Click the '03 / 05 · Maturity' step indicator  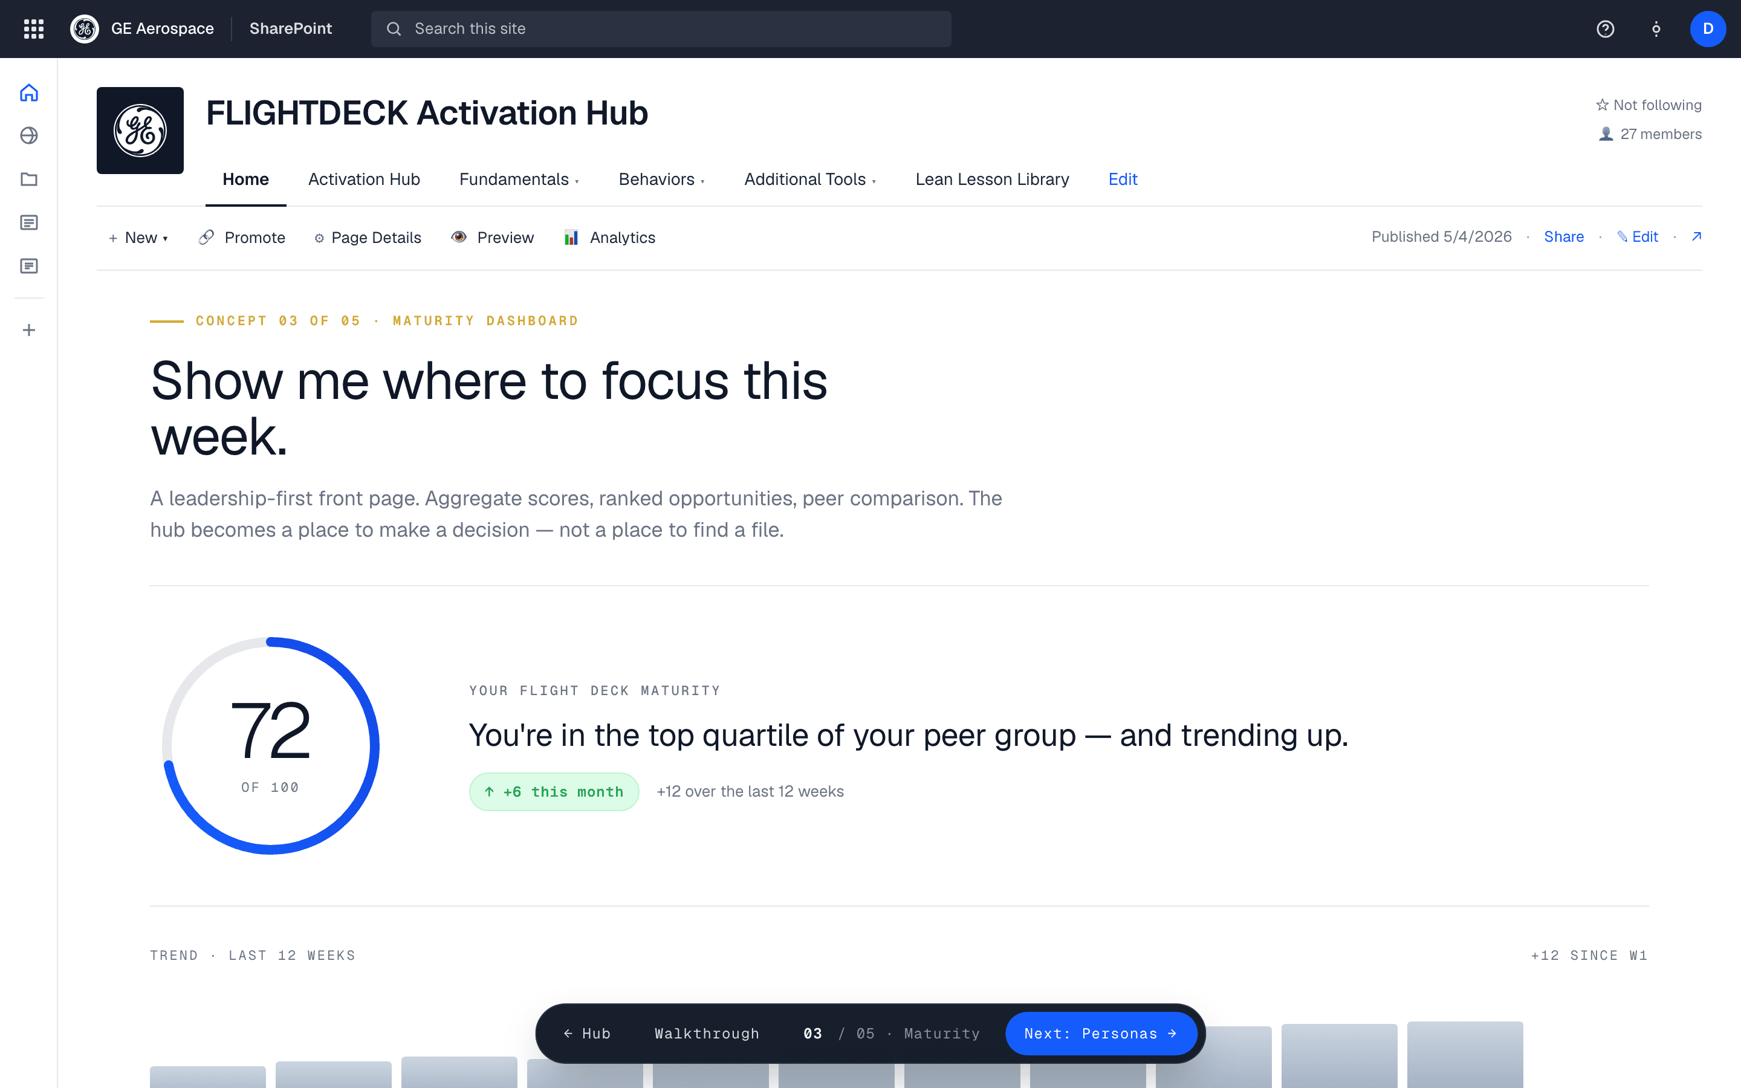[892, 1034]
